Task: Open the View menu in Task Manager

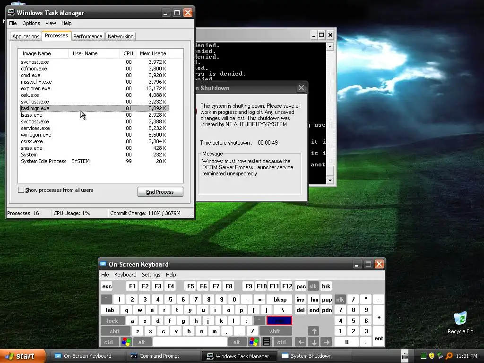Action: (x=51, y=23)
